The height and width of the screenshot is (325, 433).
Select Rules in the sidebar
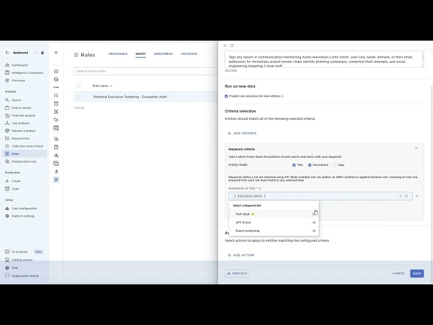24,154
